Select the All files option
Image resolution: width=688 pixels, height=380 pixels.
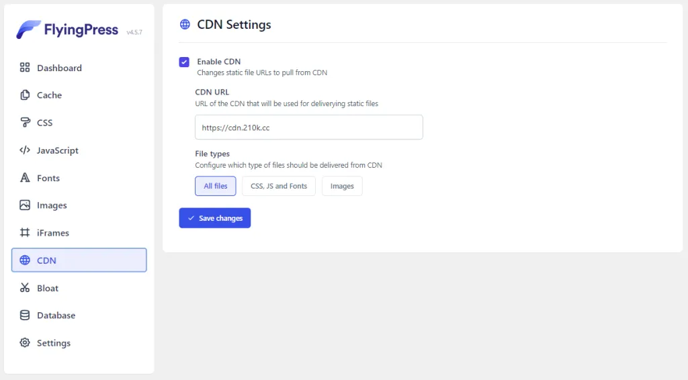tap(216, 186)
